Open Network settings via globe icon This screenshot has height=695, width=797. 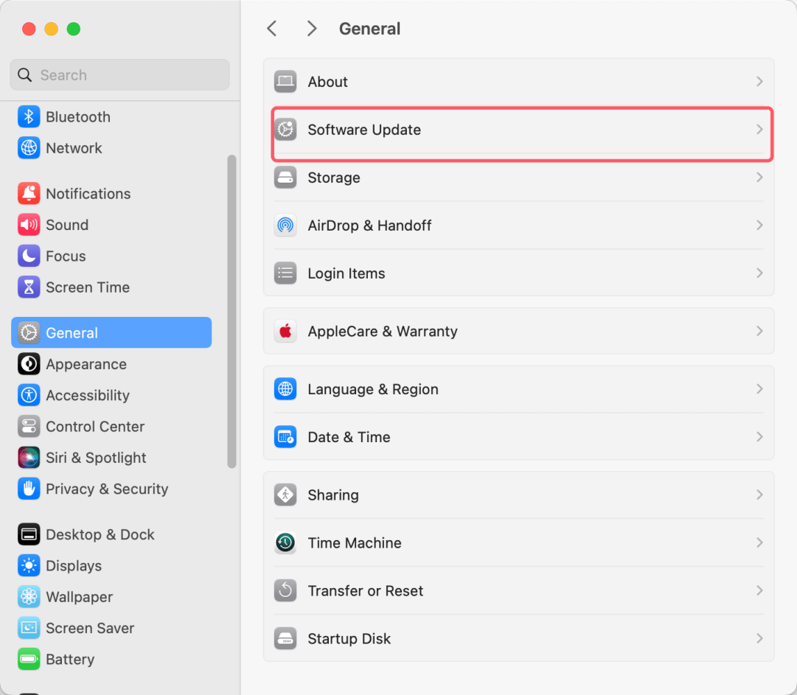pyautogui.click(x=28, y=147)
